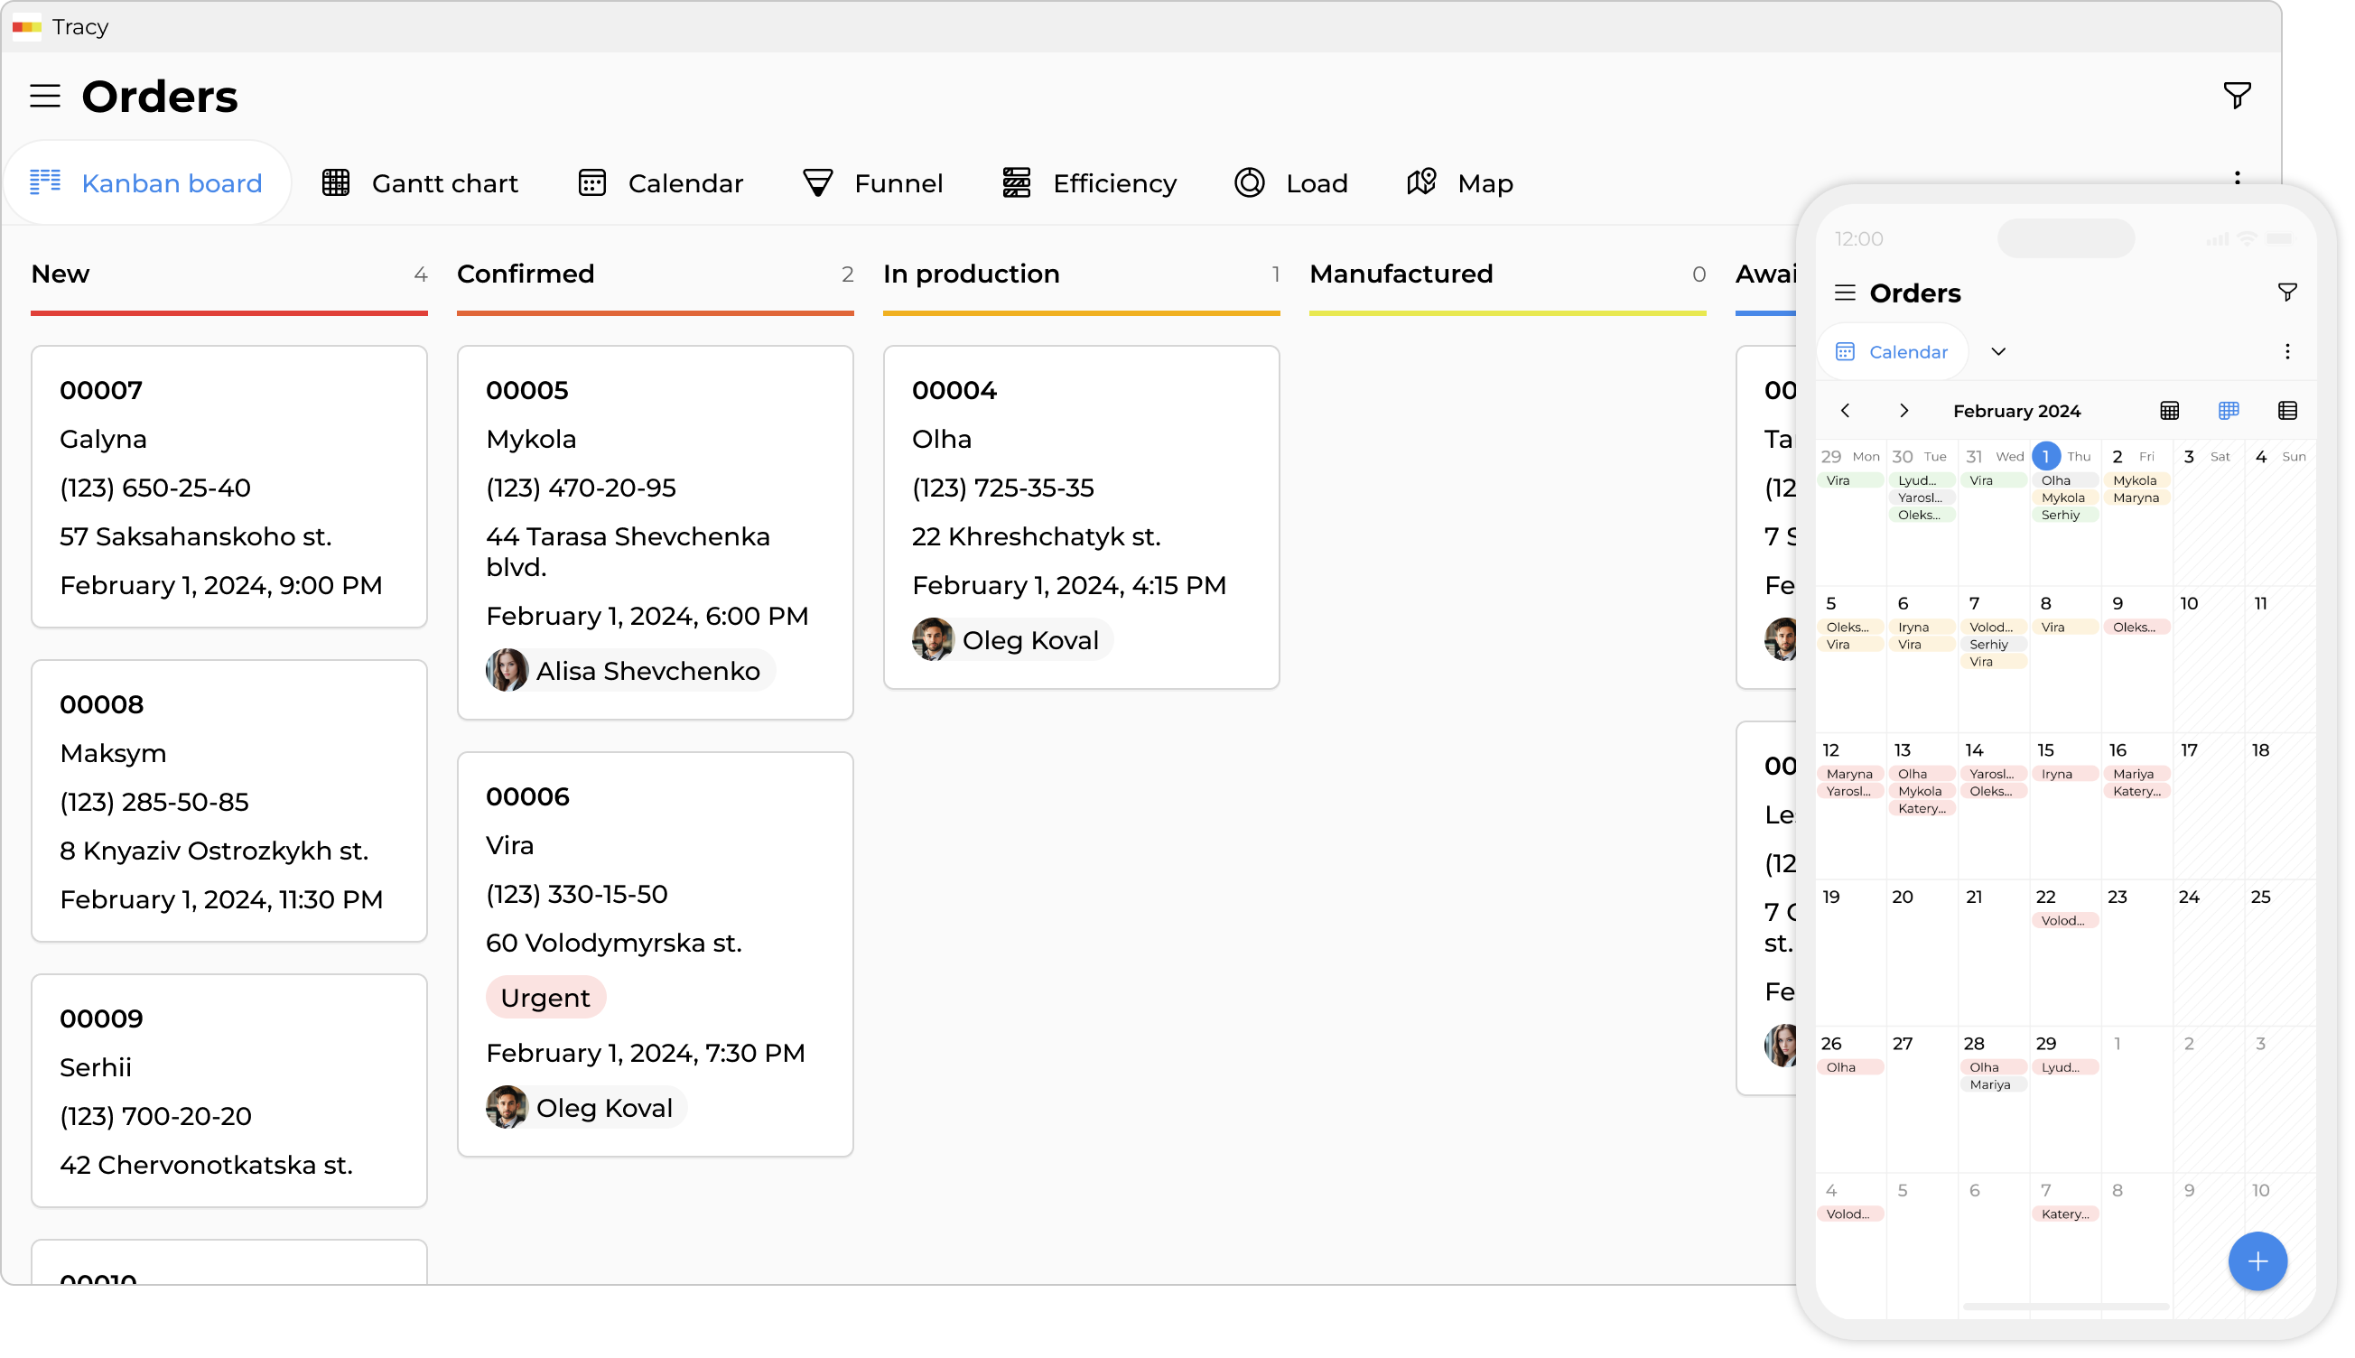Go to next month in mobile calendar
The height and width of the screenshot is (1358, 2355).
click(1904, 411)
